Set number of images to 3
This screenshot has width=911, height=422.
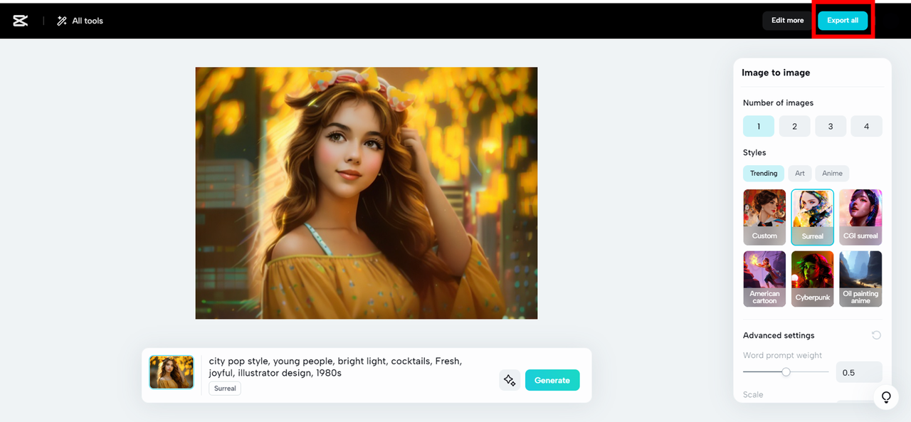831,126
